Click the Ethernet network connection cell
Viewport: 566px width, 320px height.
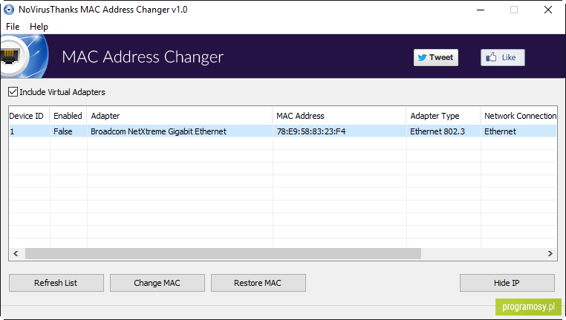click(x=501, y=131)
